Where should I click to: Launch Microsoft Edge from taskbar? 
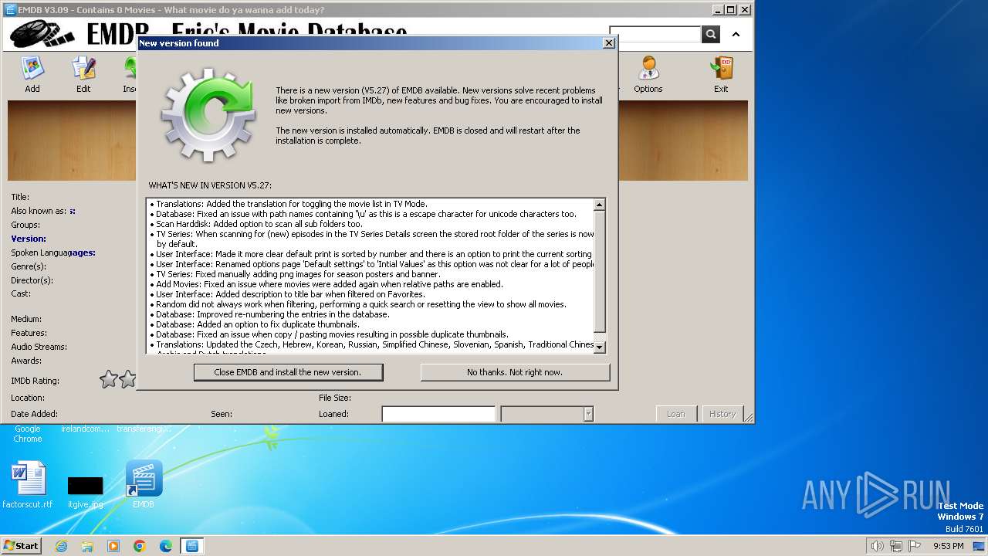coord(166,546)
